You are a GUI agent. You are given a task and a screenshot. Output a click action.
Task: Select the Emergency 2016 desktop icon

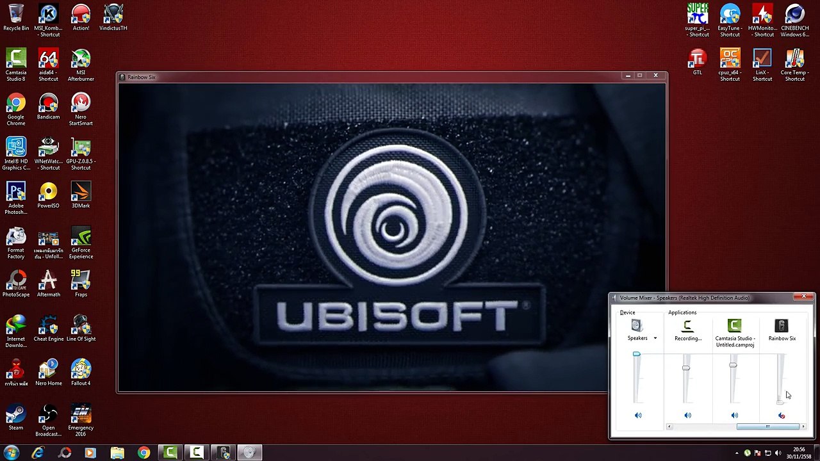(x=81, y=420)
